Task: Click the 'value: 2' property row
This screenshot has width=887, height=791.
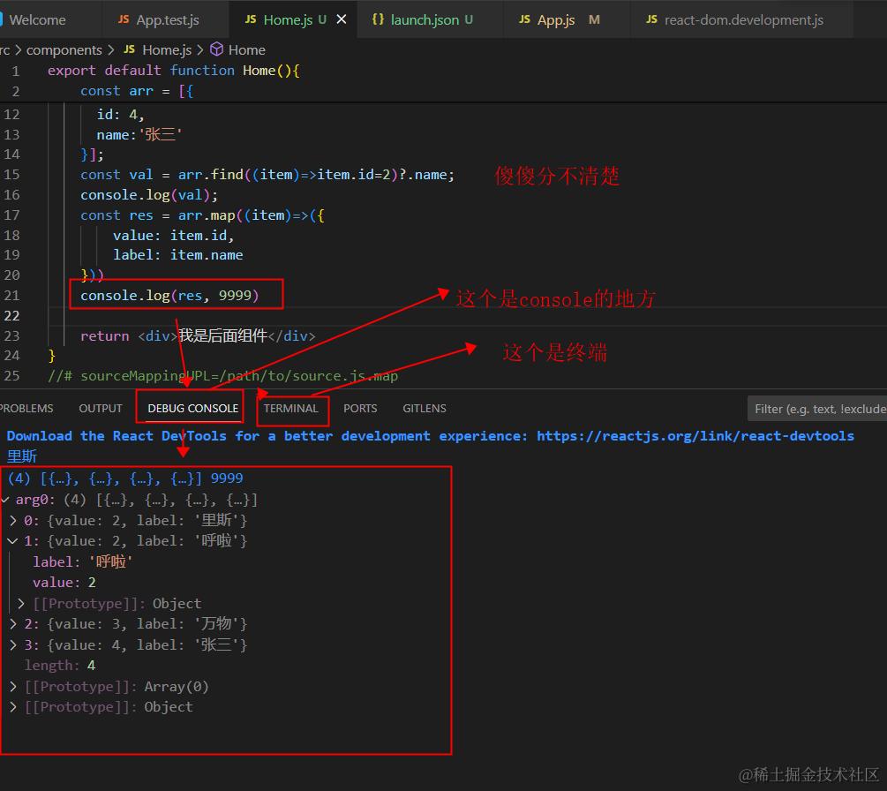Action: [64, 583]
